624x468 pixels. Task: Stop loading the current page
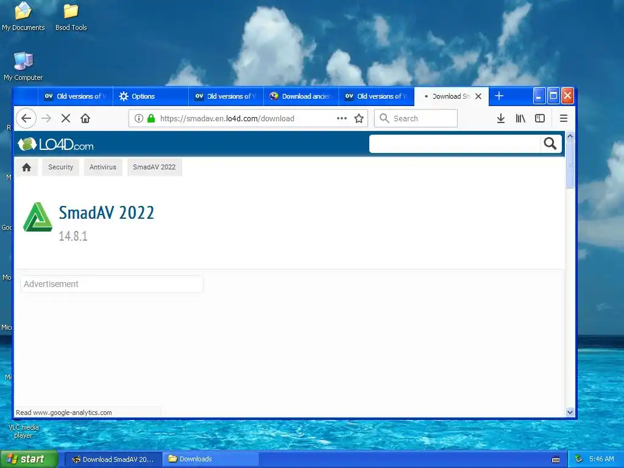(x=66, y=118)
